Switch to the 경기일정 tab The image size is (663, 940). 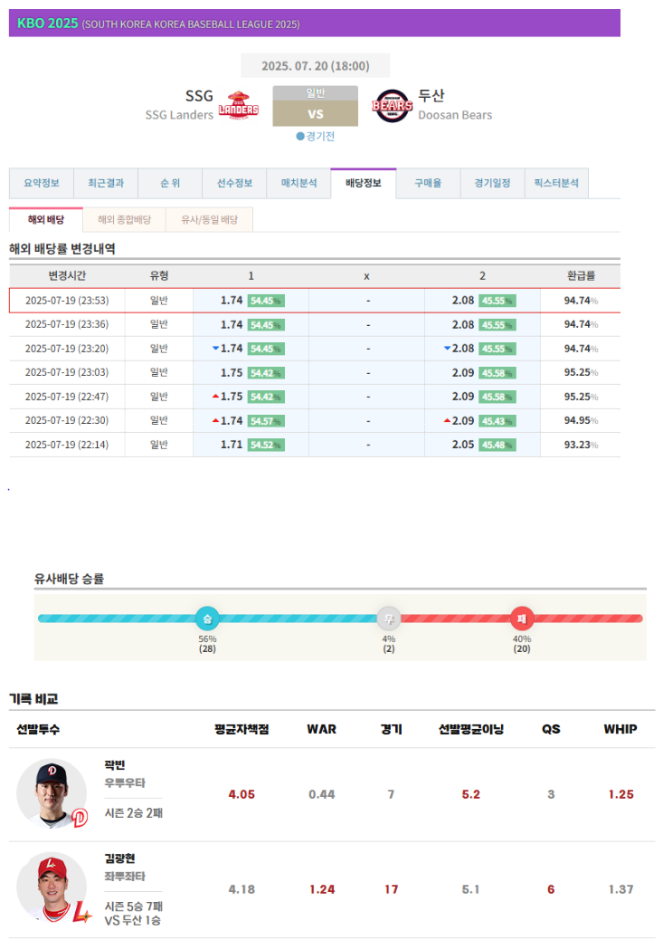(x=492, y=184)
